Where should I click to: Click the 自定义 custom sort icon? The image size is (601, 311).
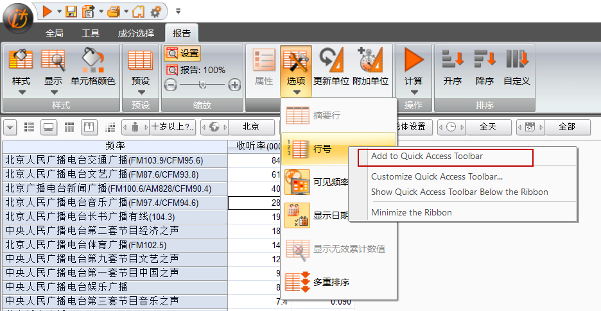(517, 60)
